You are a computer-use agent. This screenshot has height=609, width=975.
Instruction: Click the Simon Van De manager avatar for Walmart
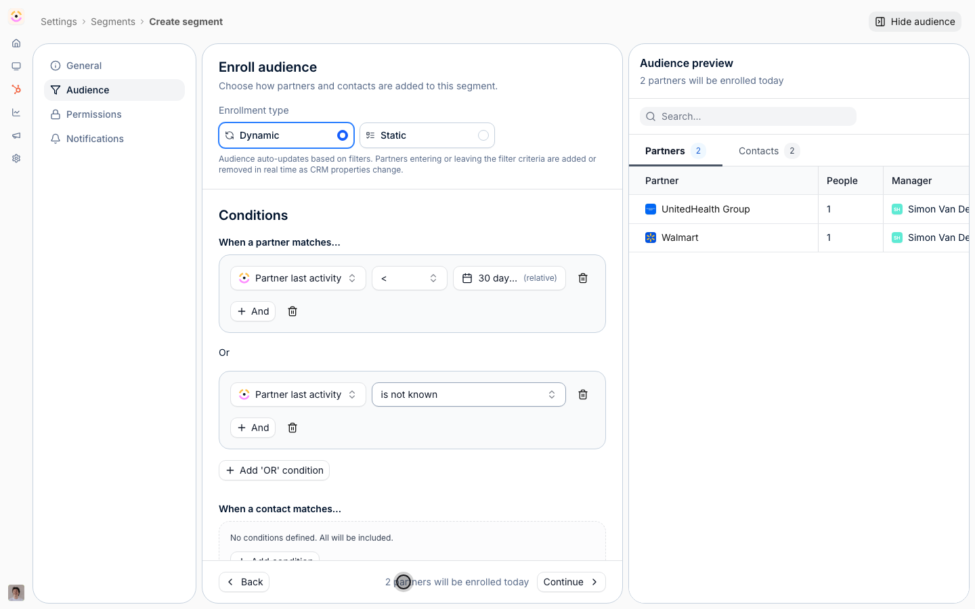[x=897, y=238]
